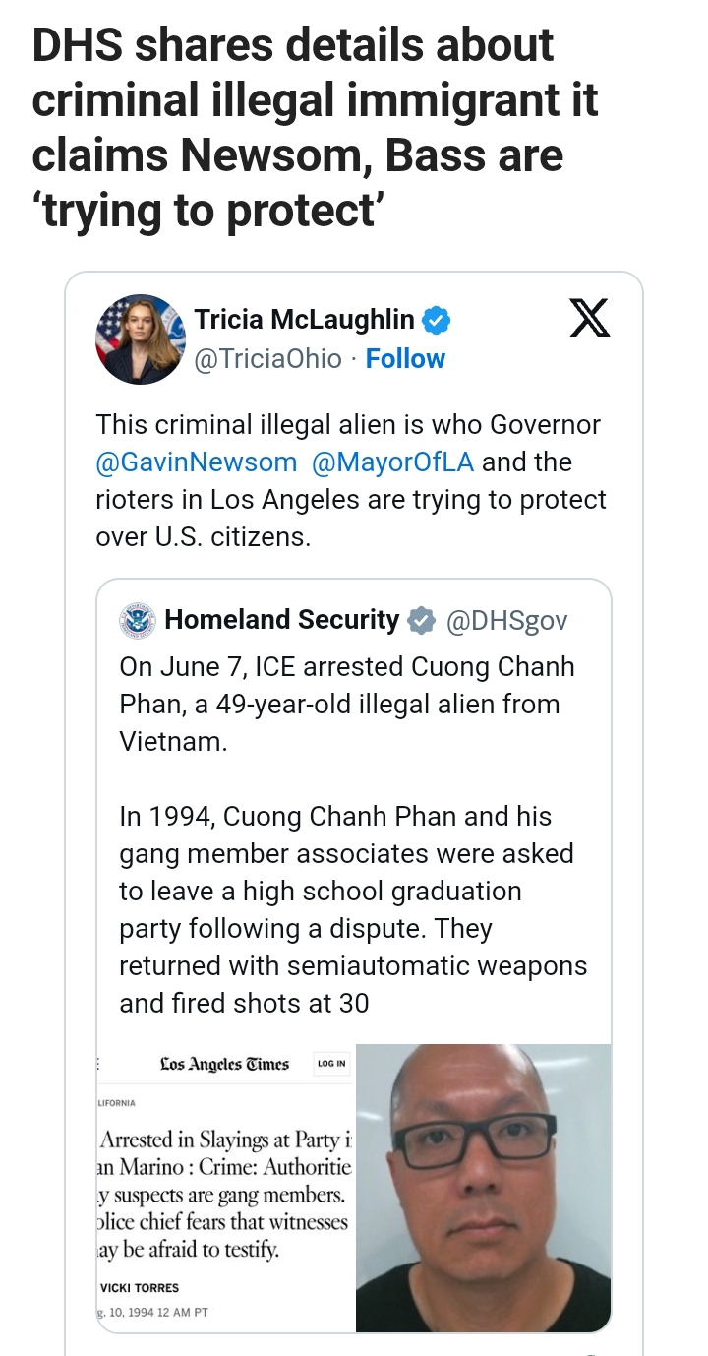The width and height of the screenshot is (708, 1356).
Task: Open the @GavinNewsom mention
Action: pos(196,462)
